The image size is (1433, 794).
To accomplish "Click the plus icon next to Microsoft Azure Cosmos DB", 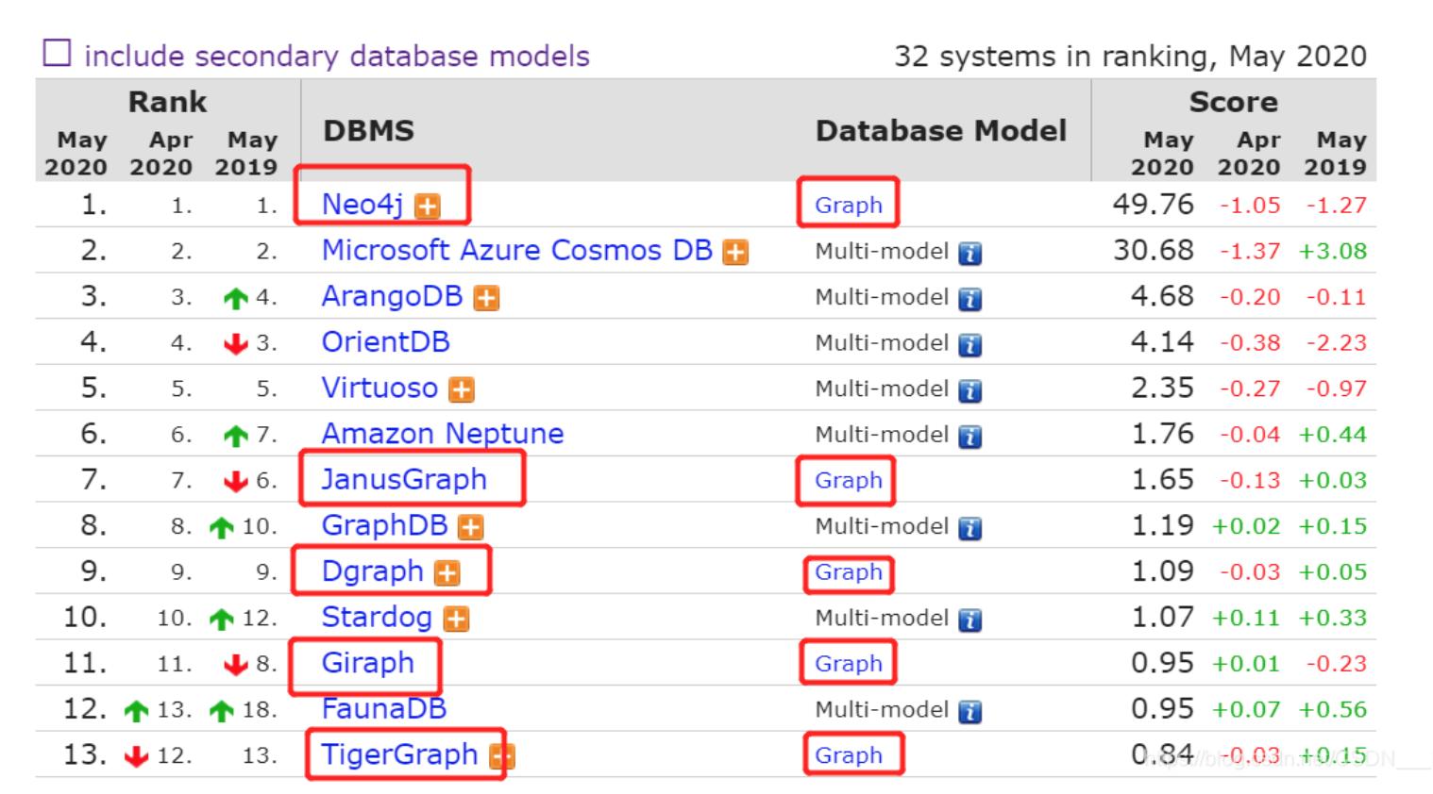I will click(x=735, y=253).
